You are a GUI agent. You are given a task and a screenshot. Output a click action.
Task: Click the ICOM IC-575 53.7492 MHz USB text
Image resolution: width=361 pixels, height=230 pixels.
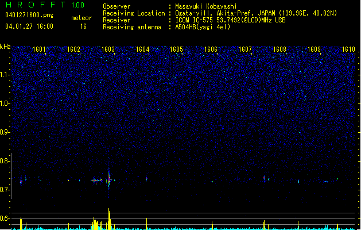pos(230,20)
